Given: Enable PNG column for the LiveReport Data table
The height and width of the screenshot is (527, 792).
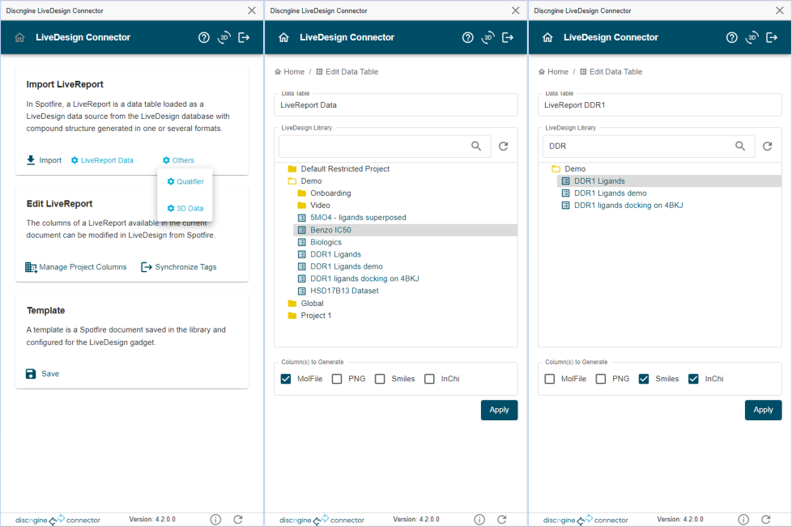Looking at the screenshot, I should (x=336, y=379).
